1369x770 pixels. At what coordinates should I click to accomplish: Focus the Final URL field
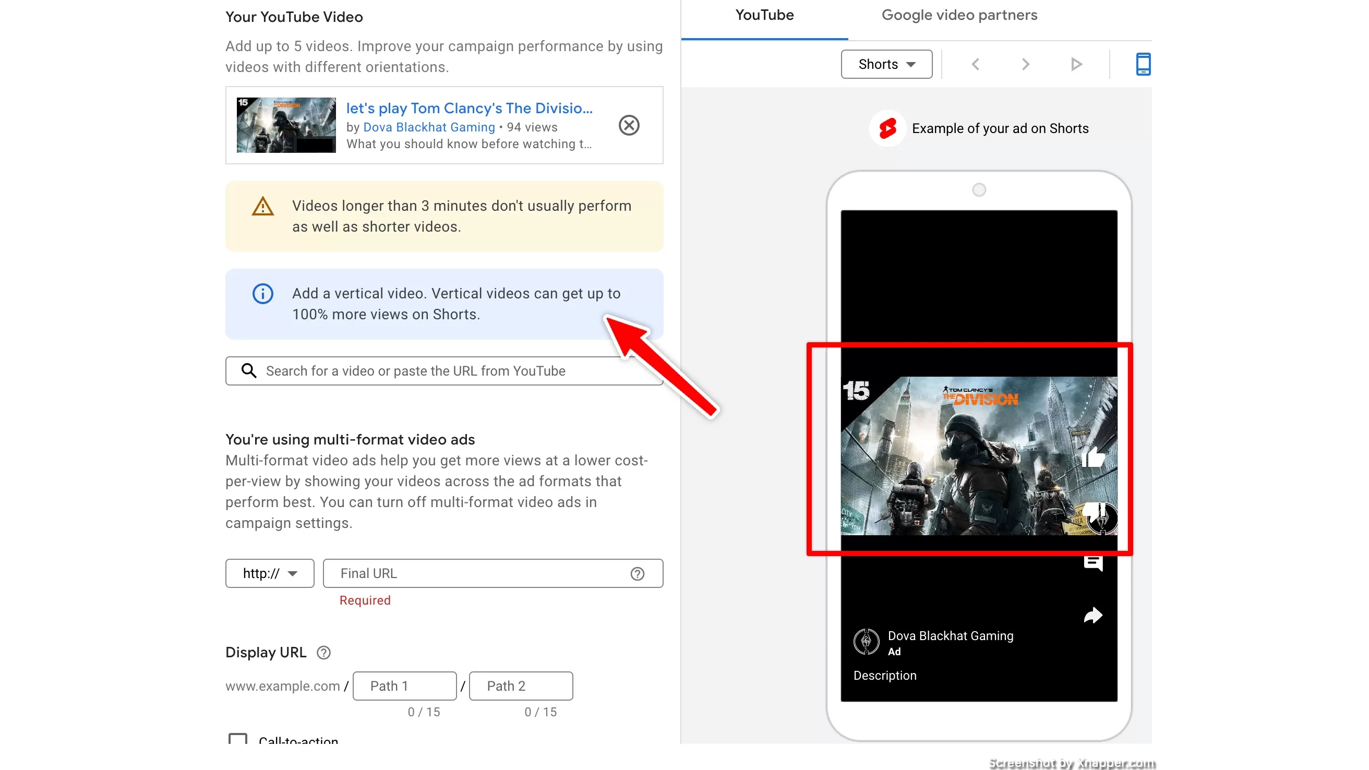[493, 573]
